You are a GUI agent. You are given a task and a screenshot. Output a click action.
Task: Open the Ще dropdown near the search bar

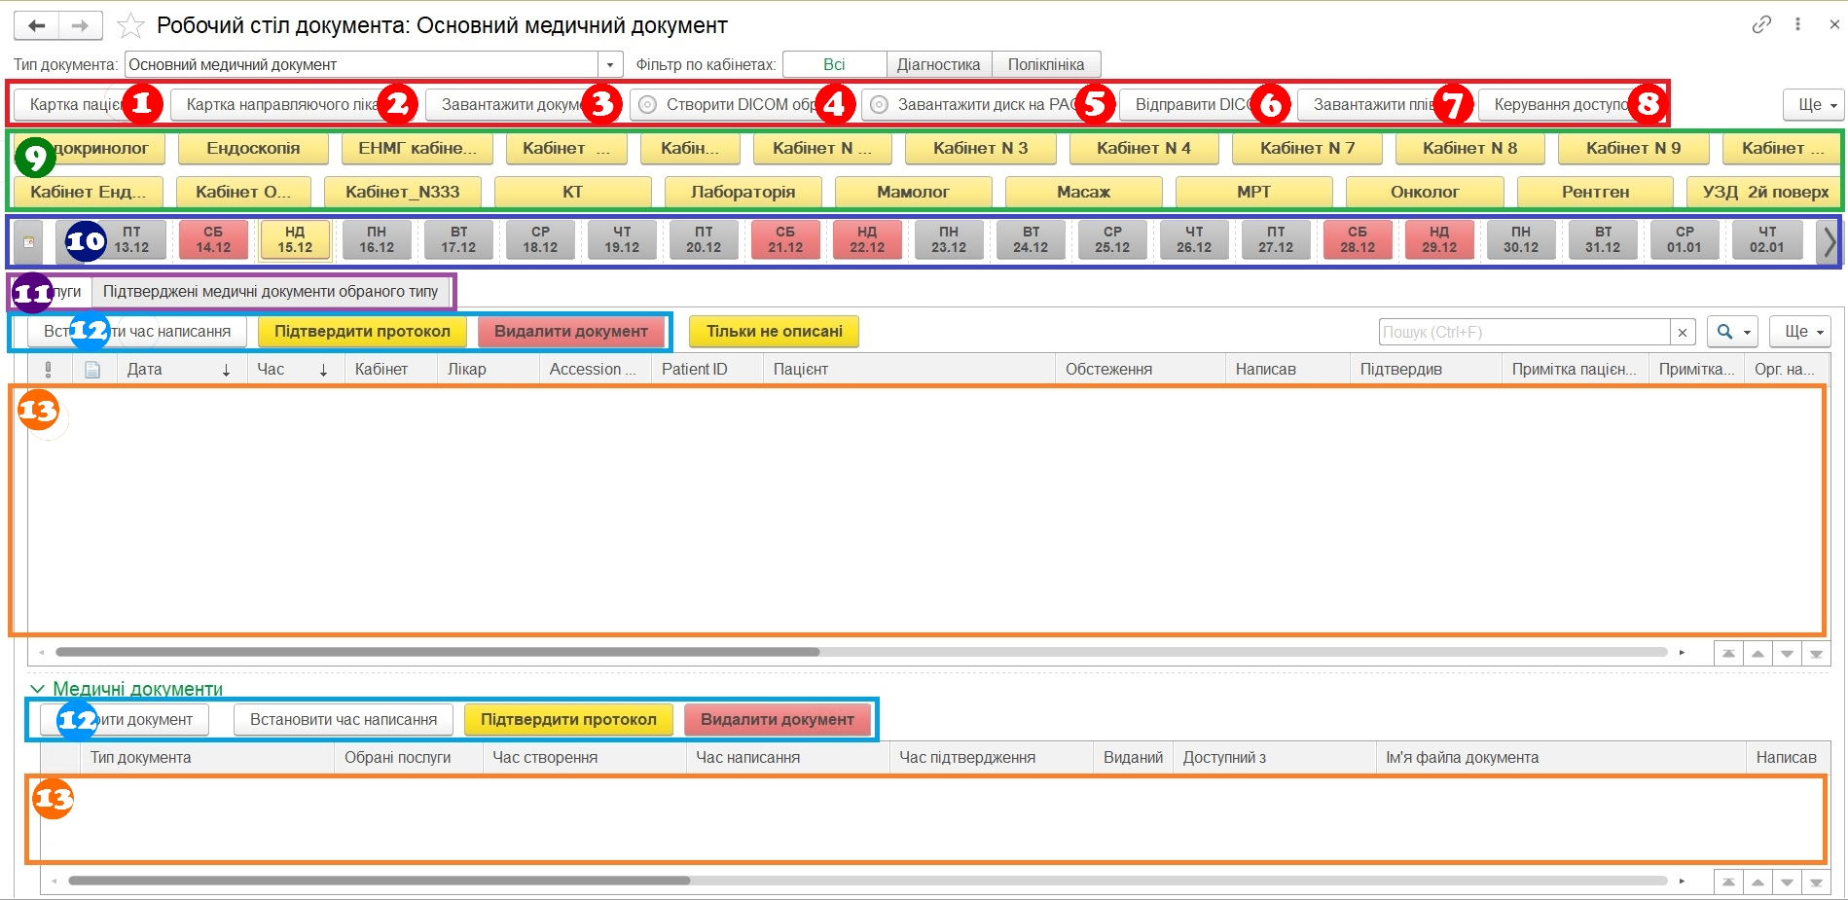[x=1799, y=331]
